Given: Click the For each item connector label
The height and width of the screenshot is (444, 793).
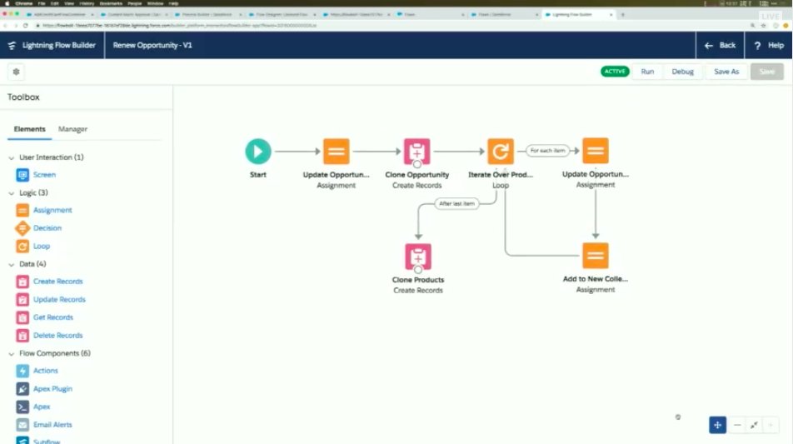Looking at the screenshot, I should pos(547,151).
